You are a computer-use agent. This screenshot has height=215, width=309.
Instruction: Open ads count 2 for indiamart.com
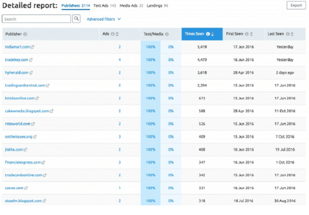(120, 47)
